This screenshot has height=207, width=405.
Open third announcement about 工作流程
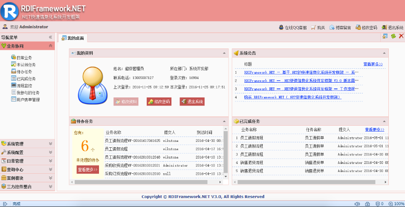point(301,88)
